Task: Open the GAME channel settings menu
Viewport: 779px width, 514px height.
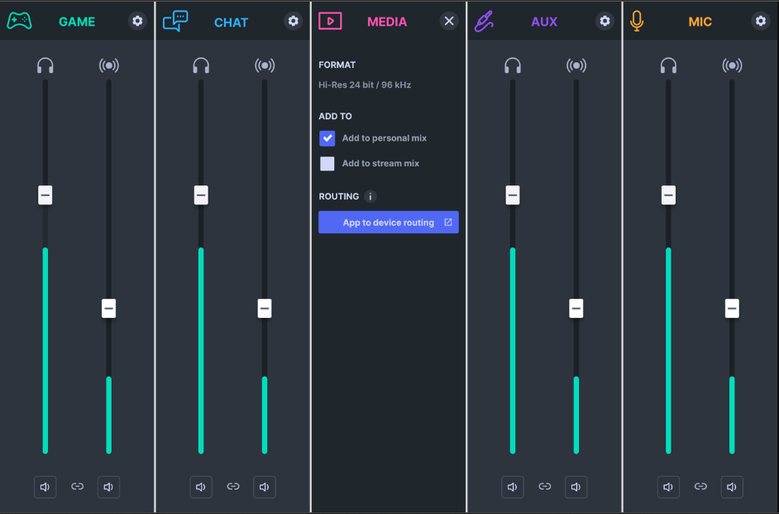Action: (136, 22)
